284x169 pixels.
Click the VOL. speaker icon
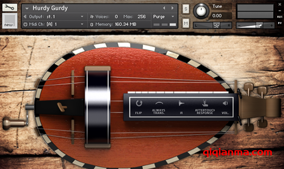coord(225,103)
